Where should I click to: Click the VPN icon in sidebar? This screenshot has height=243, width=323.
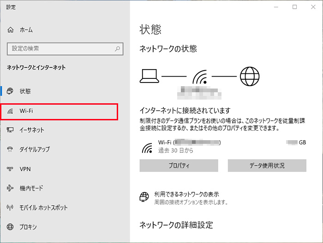[x=11, y=169]
